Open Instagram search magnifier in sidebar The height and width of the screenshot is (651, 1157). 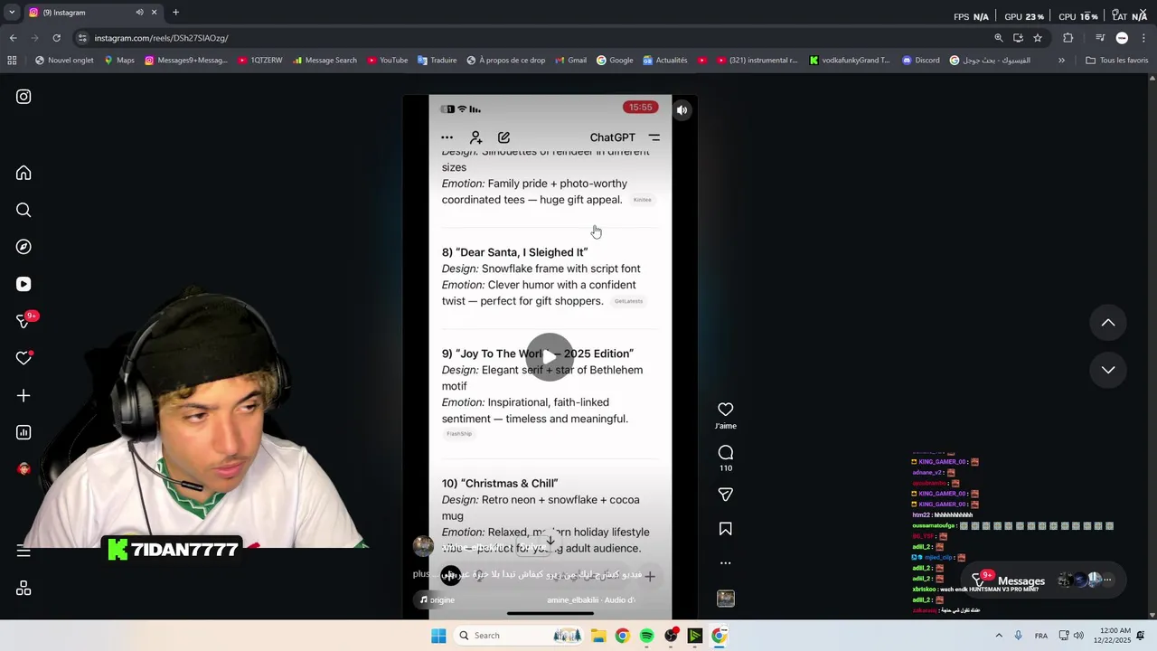24,210
